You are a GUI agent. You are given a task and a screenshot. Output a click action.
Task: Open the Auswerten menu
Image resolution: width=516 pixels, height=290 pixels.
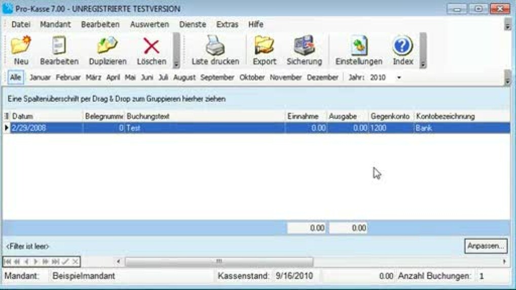(149, 24)
